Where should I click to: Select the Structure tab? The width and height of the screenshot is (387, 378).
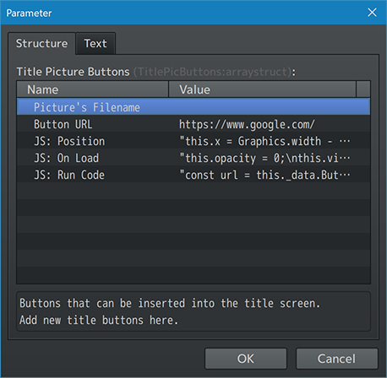41,44
